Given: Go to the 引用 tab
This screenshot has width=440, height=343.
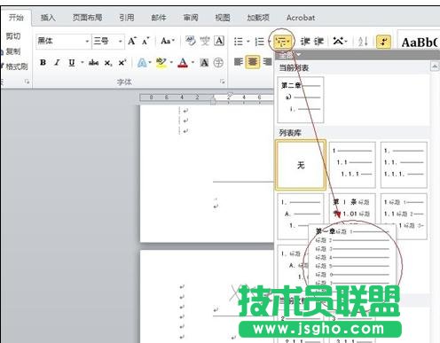Looking at the screenshot, I should coord(127,18).
